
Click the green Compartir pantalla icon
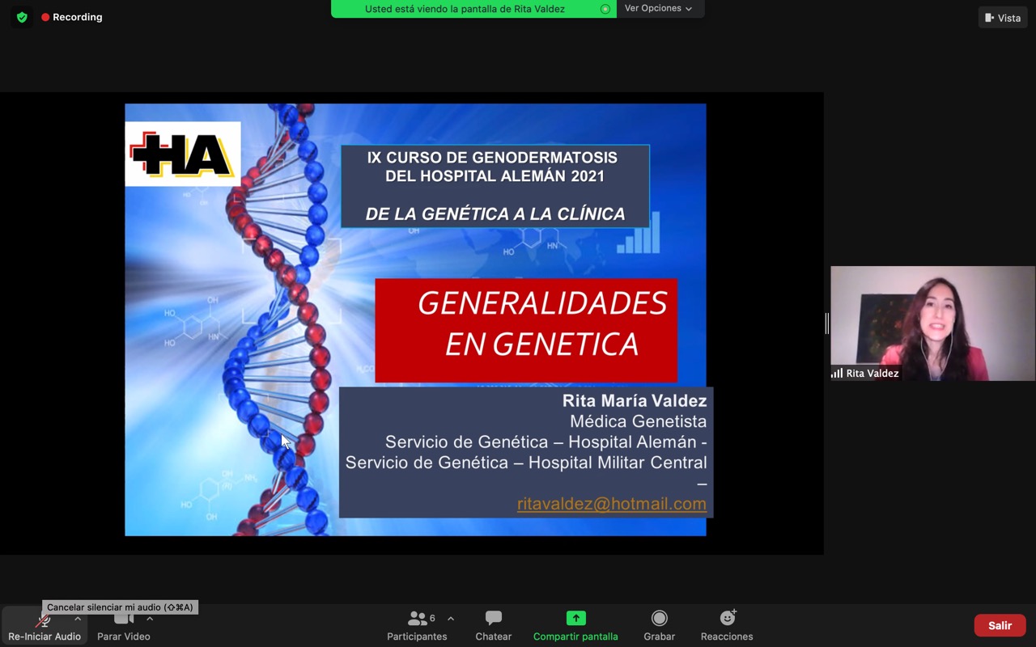coord(575,619)
